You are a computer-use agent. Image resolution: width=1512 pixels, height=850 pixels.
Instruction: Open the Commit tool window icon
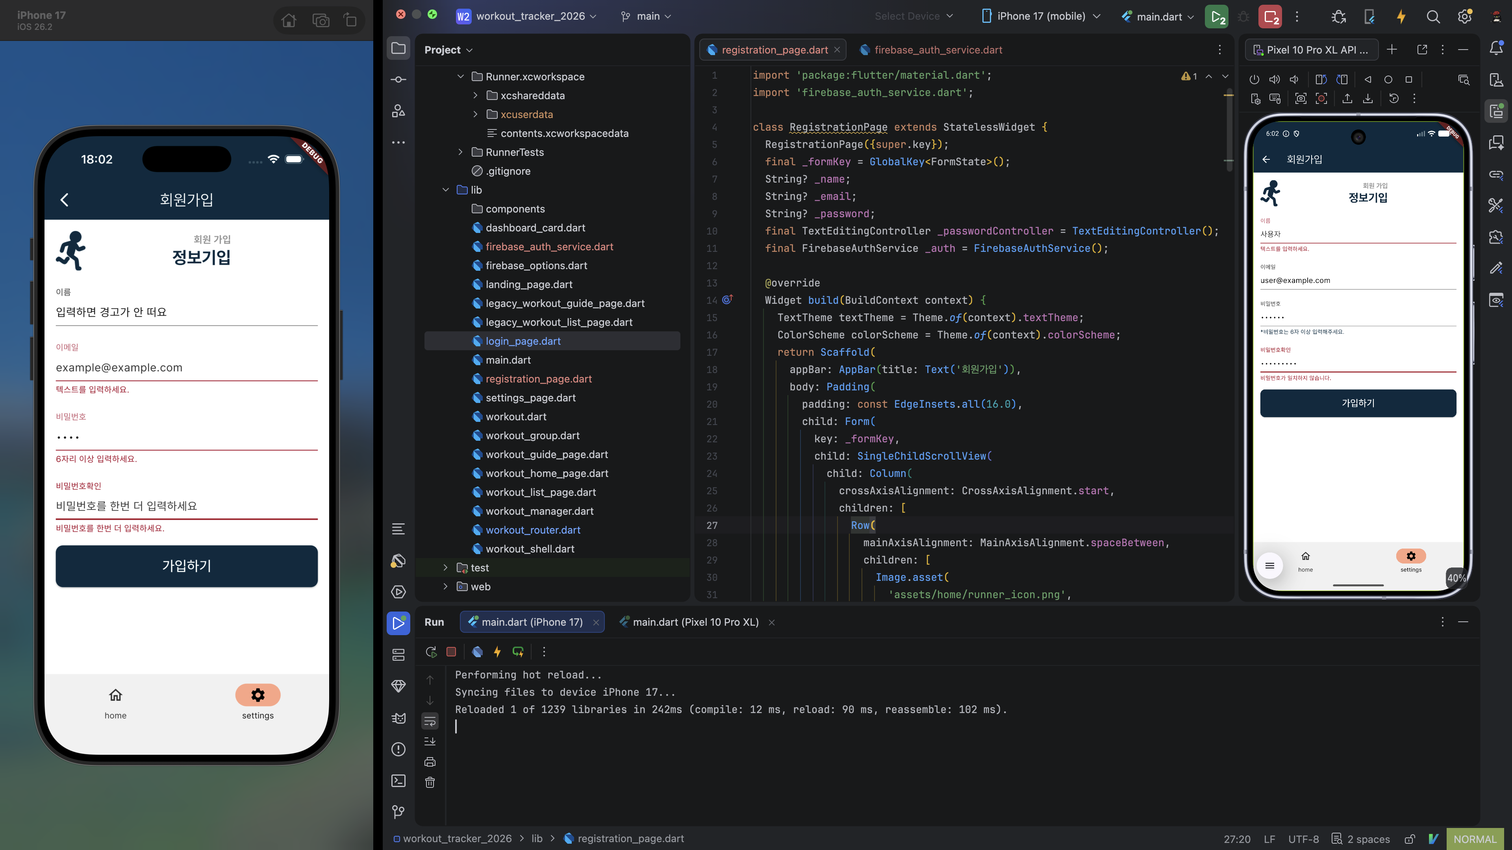coord(398,79)
